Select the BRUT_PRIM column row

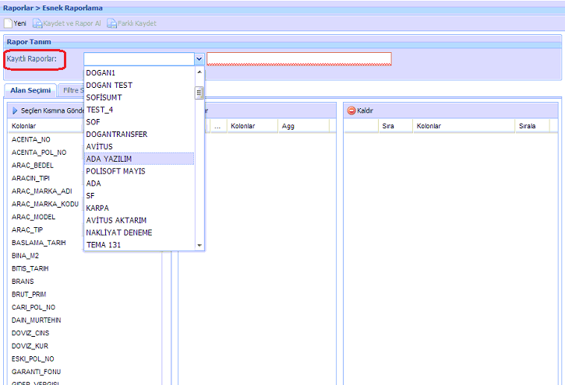30,294
